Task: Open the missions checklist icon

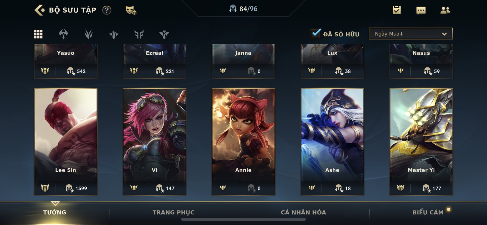Action: tap(397, 10)
